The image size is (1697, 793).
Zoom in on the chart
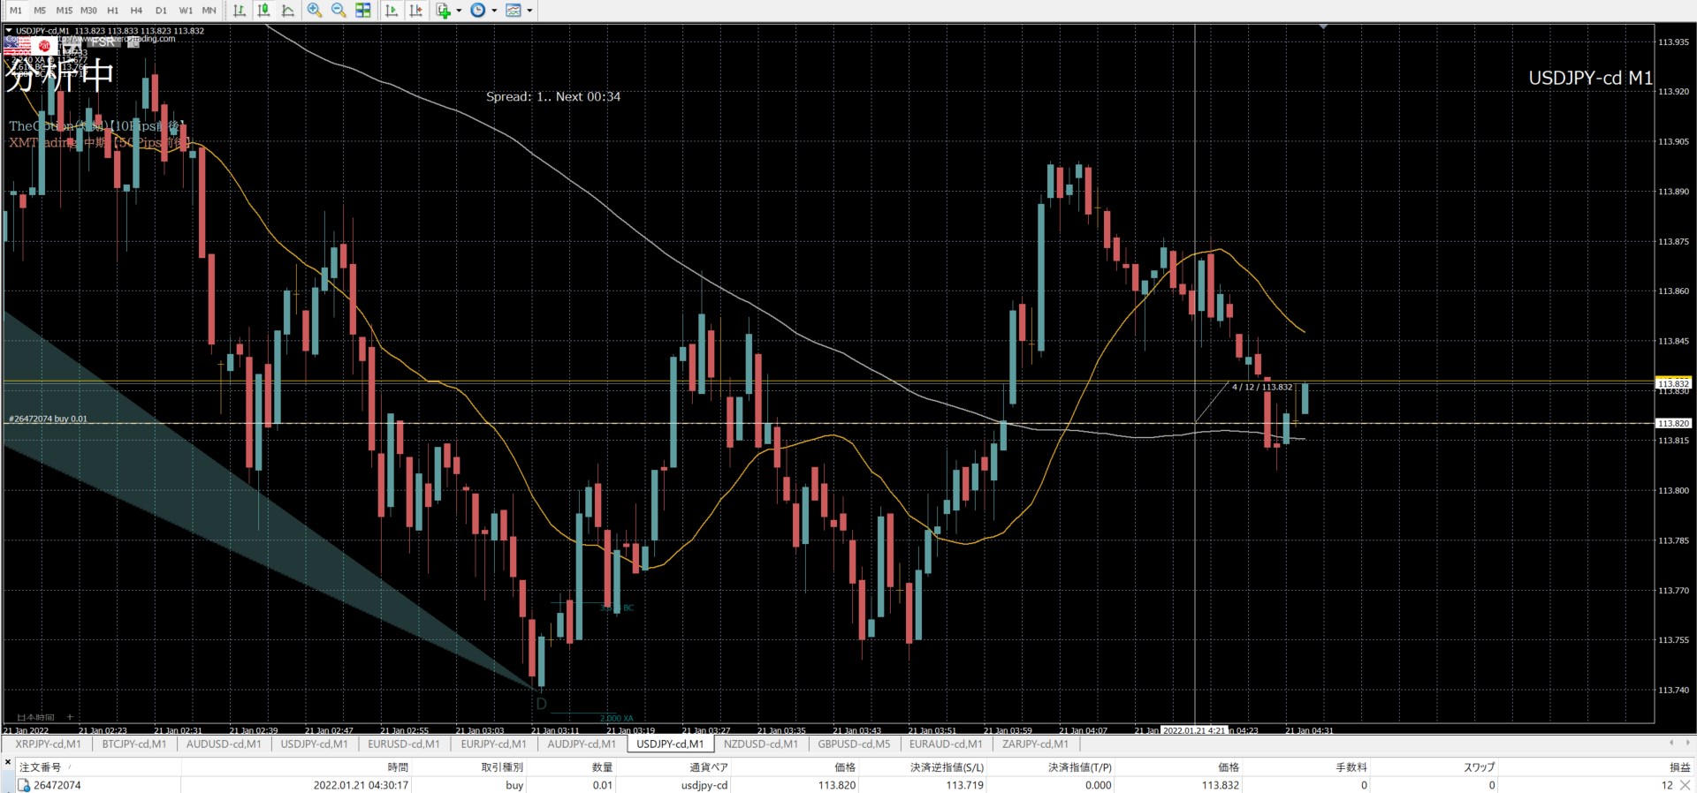coord(315,11)
